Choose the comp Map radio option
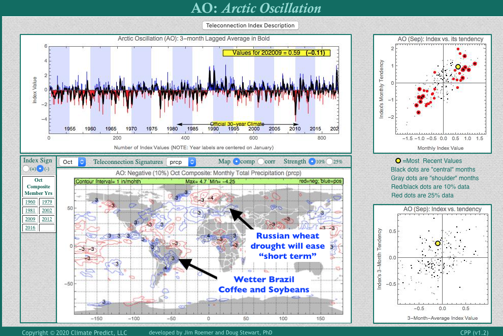503x336 pixels. pos(236,161)
